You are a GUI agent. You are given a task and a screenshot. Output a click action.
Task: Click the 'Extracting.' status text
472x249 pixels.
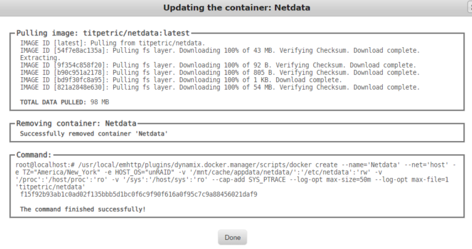click(x=41, y=58)
